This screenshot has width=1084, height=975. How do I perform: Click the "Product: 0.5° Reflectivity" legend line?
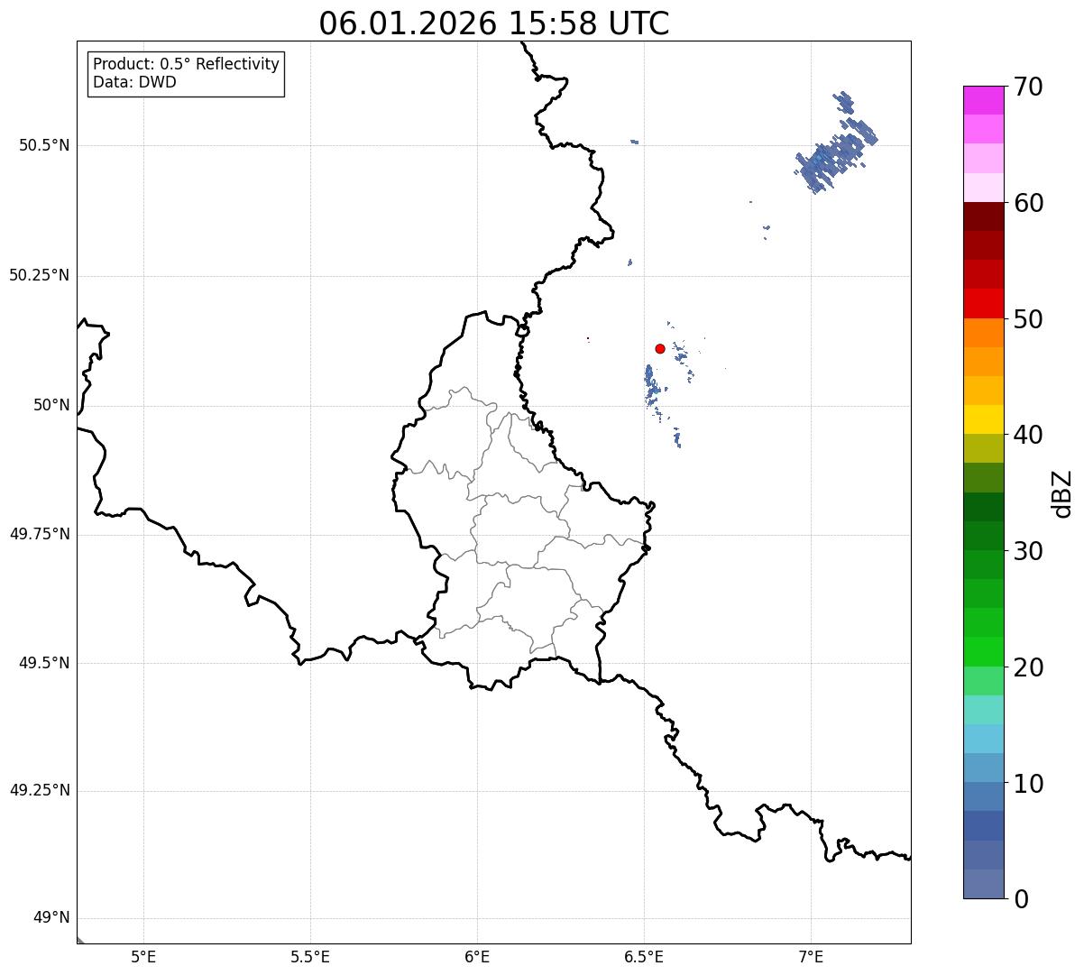click(186, 65)
